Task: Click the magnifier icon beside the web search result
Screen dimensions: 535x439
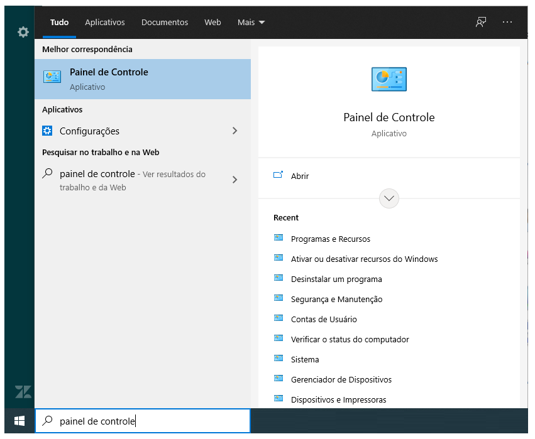Action: coord(47,173)
